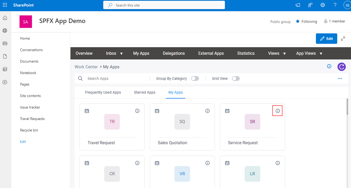Open the settings gear in the top bar

click(323, 5)
